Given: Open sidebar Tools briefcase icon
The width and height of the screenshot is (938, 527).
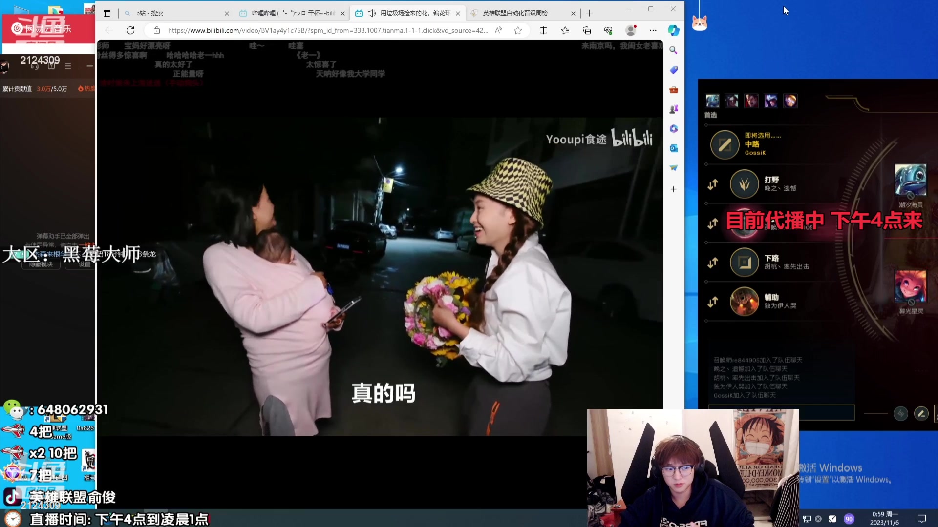Looking at the screenshot, I should coord(673,89).
